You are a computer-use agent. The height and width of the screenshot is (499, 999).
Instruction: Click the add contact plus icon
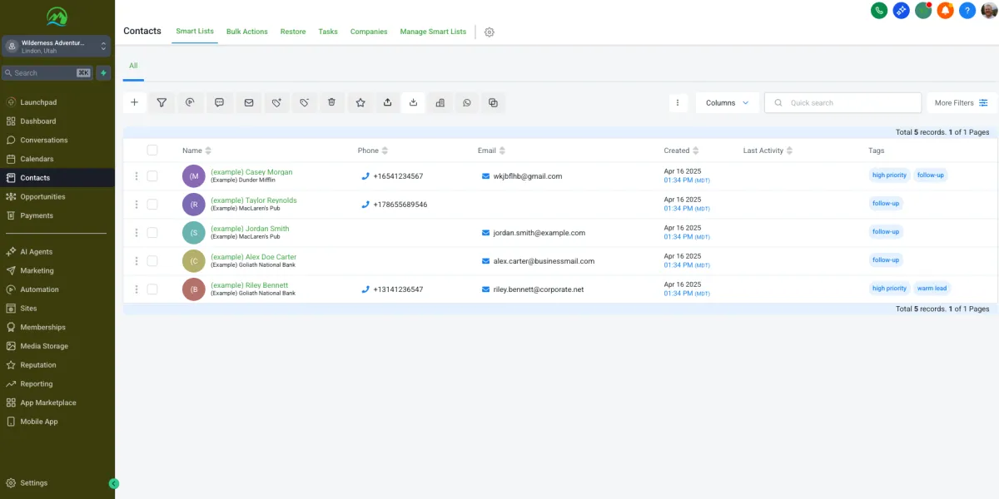pyautogui.click(x=134, y=102)
